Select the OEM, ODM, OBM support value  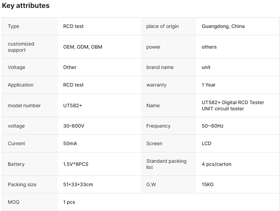(x=83, y=47)
